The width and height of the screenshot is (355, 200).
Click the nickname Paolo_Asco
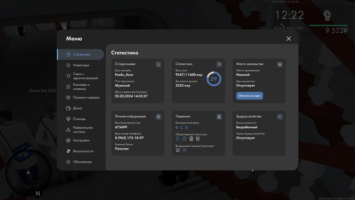(124, 75)
